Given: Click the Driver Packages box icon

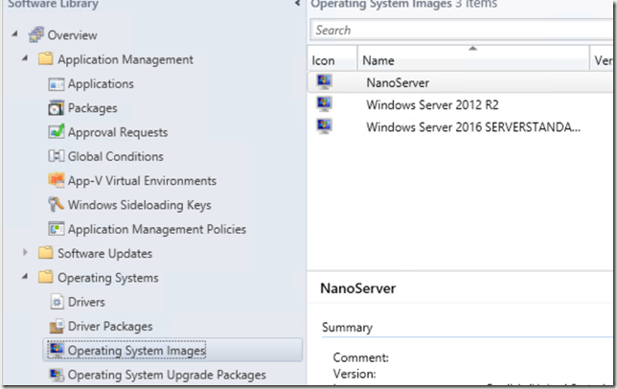Looking at the screenshot, I should click(57, 326).
